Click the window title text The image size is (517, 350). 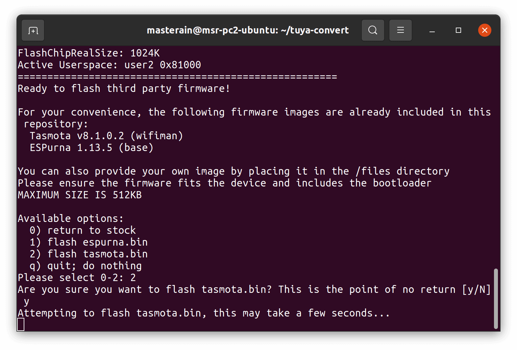[247, 31]
